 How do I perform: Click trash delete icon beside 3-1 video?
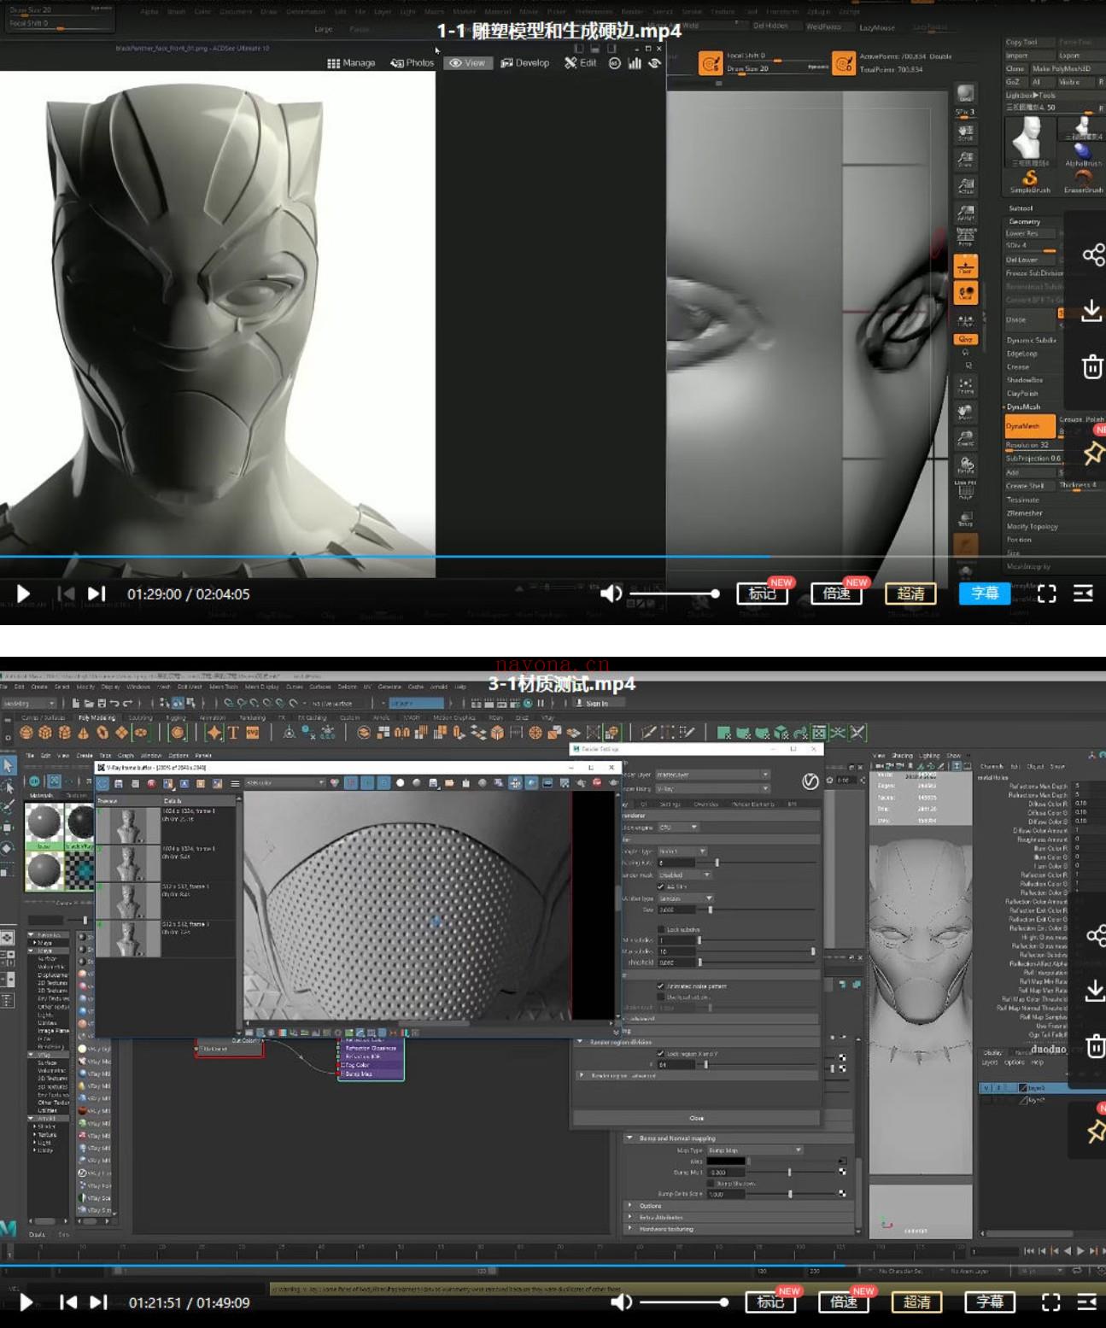pos(1096,1046)
